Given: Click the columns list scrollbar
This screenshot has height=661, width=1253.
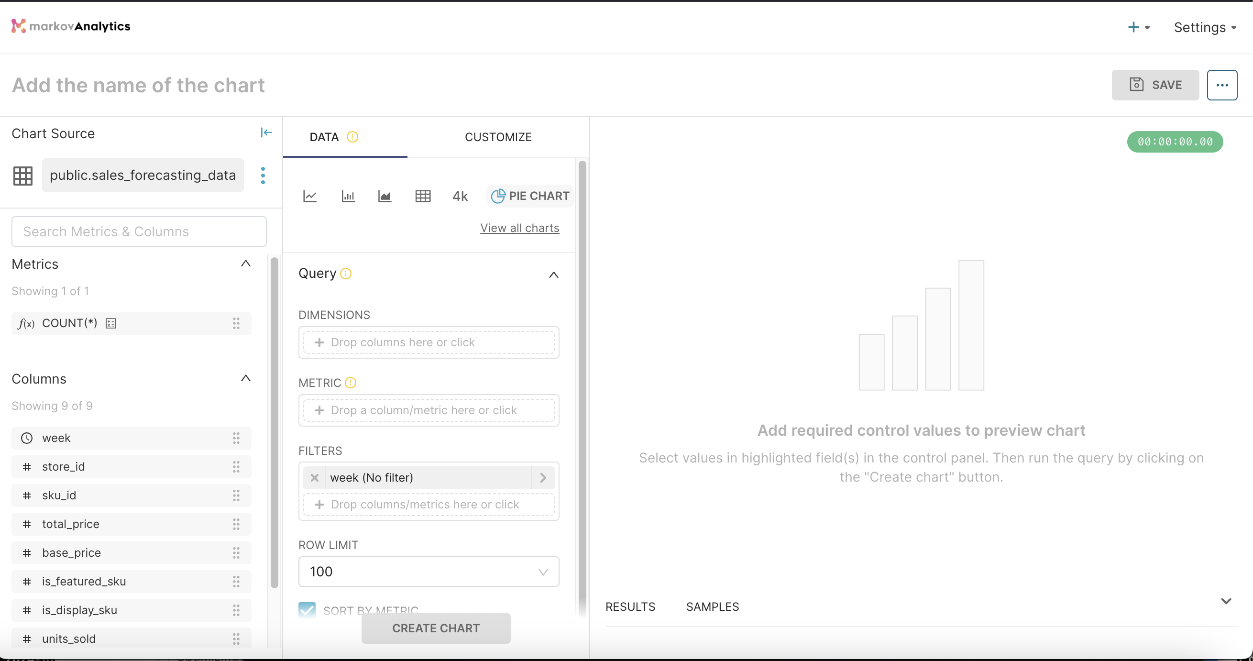Looking at the screenshot, I should [x=275, y=422].
